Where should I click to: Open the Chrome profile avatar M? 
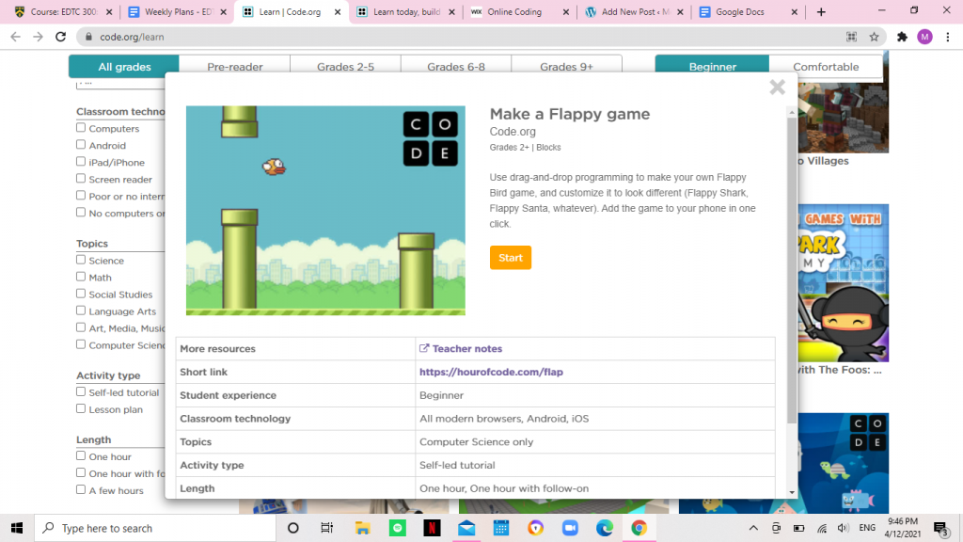click(x=925, y=37)
